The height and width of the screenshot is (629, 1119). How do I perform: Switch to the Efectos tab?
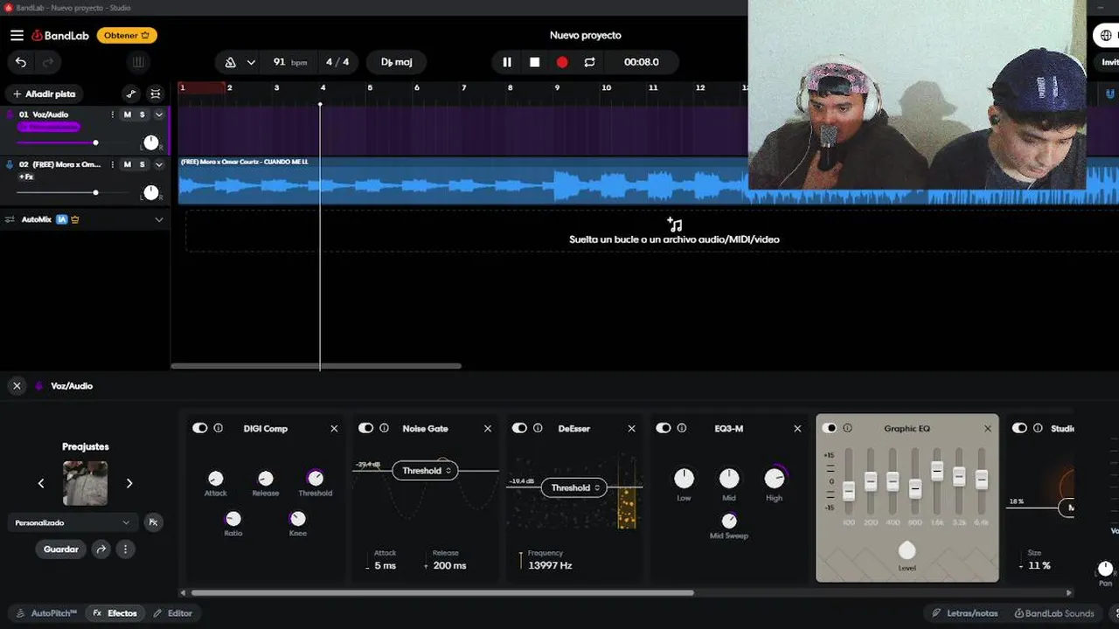click(x=115, y=613)
